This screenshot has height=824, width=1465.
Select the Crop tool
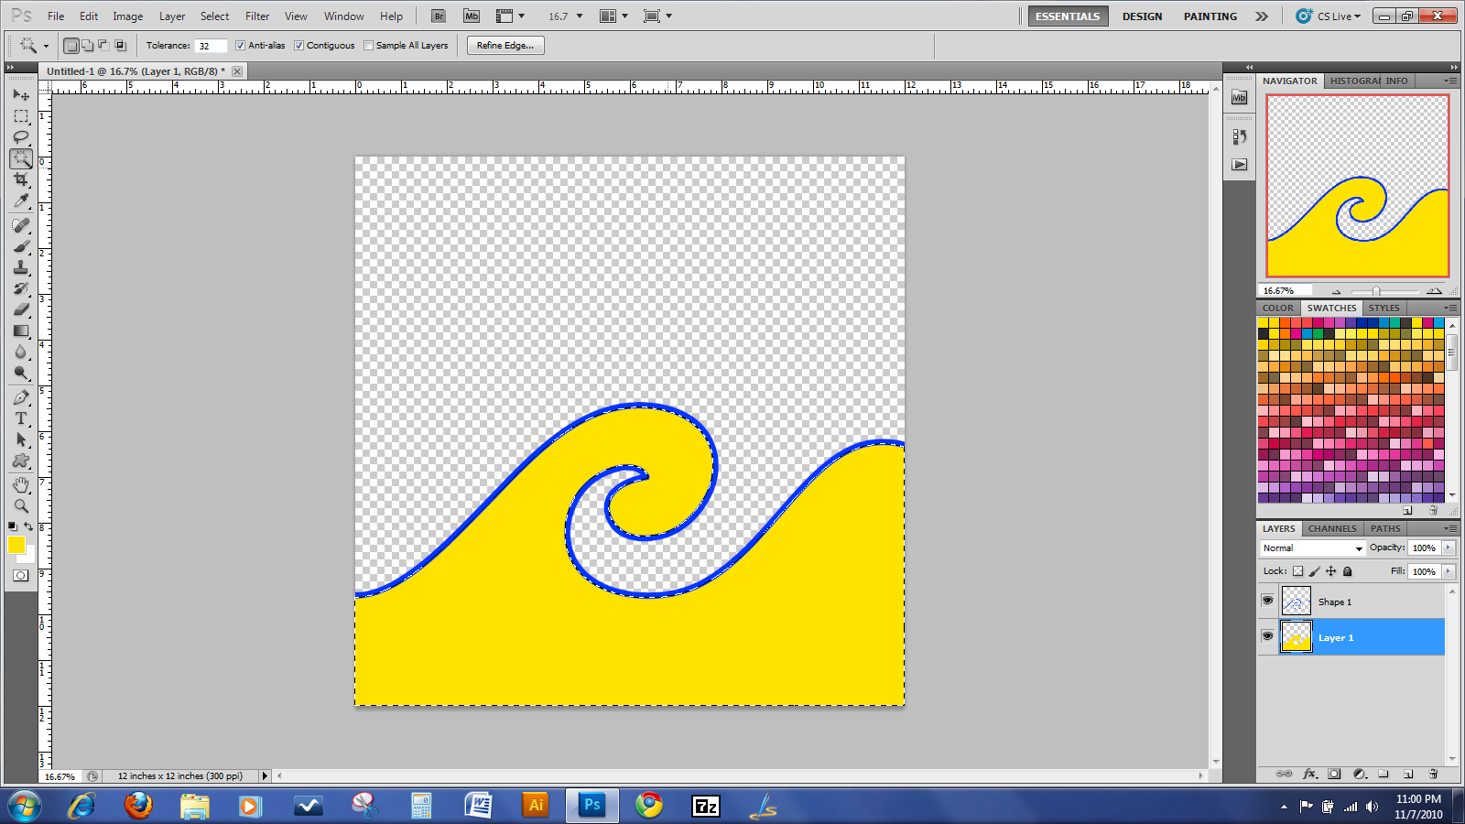tap(21, 179)
